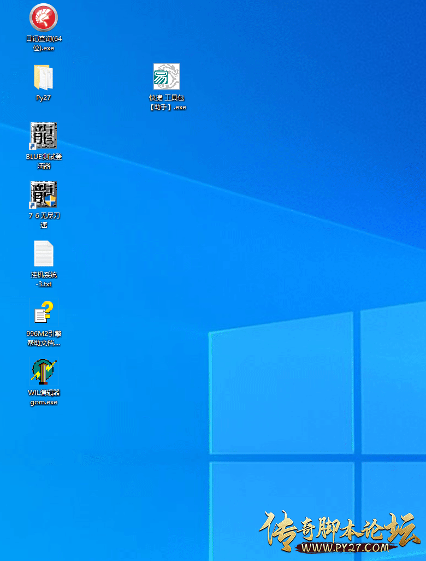This screenshot has width=426, height=561.
Task: Click the label text "日记查询(64位).exe"
Action: (44, 43)
